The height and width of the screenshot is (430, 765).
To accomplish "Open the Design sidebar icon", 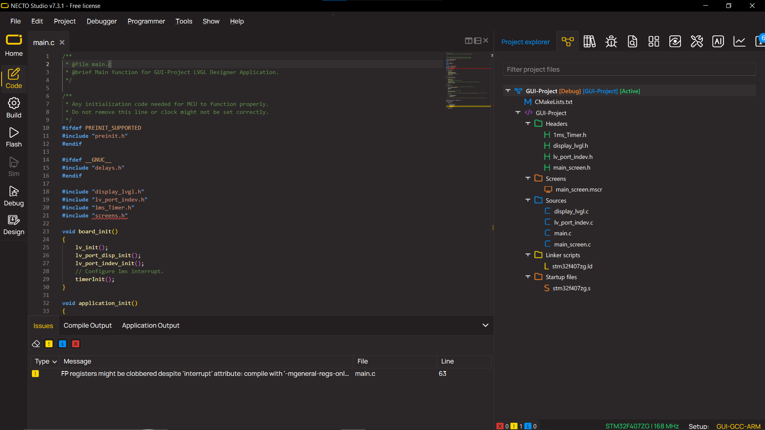I will [14, 225].
